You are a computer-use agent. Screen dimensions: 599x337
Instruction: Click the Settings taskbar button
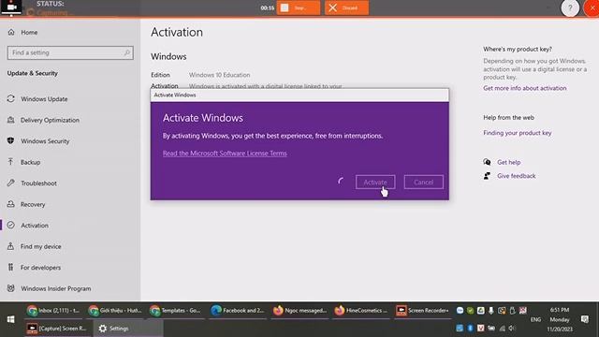point(128,329)
